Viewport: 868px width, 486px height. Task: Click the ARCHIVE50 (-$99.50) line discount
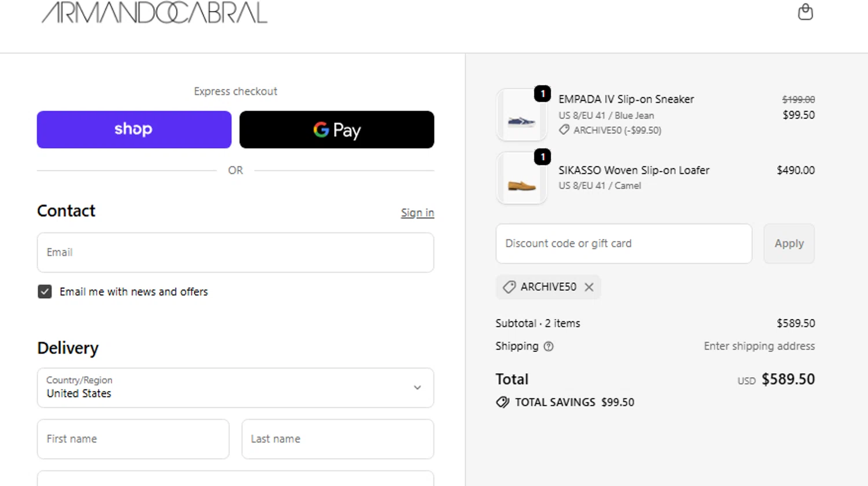[x=617, y=130]
